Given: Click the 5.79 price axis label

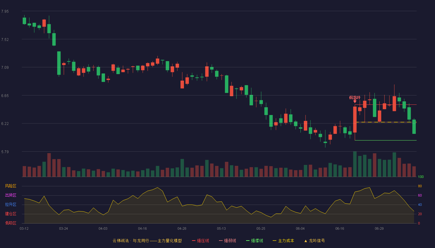Looking at the screenshot, I should (x=5, y=152).
